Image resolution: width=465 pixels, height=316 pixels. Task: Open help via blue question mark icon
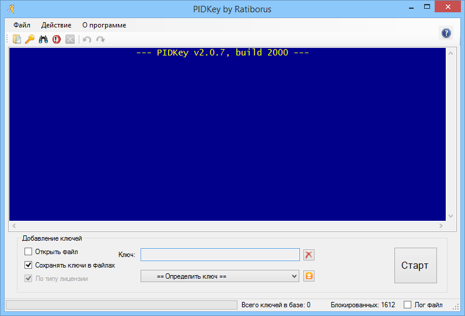point(446,33)
